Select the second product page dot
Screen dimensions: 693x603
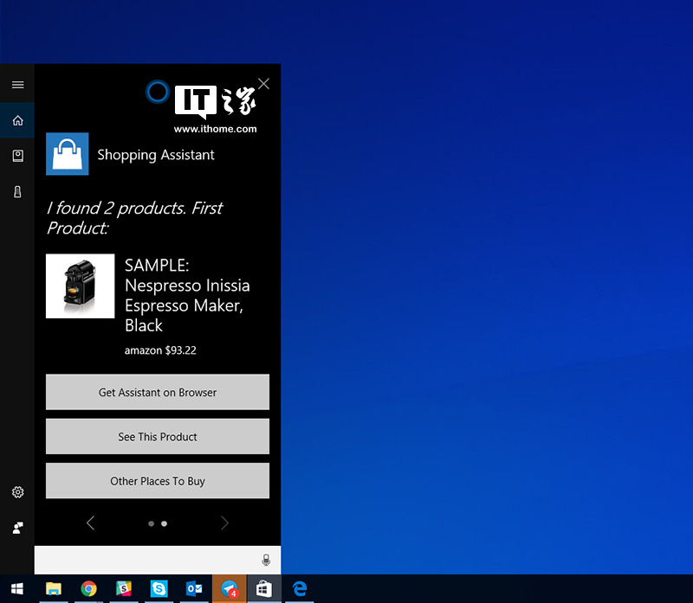[164, 523]
